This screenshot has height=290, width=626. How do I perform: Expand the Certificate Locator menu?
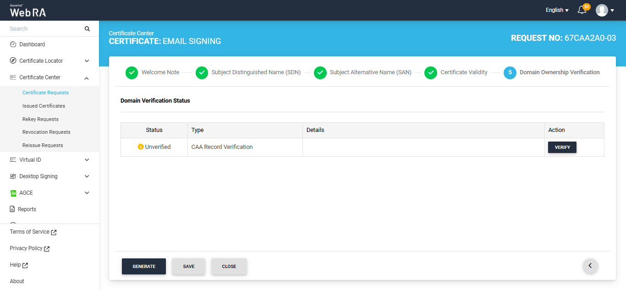click(x=87, y=61)
